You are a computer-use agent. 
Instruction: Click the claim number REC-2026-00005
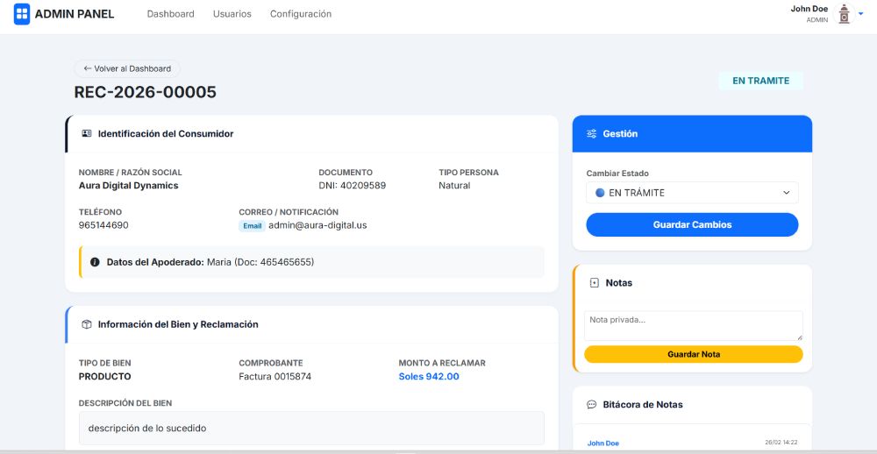tap(146, 92)
